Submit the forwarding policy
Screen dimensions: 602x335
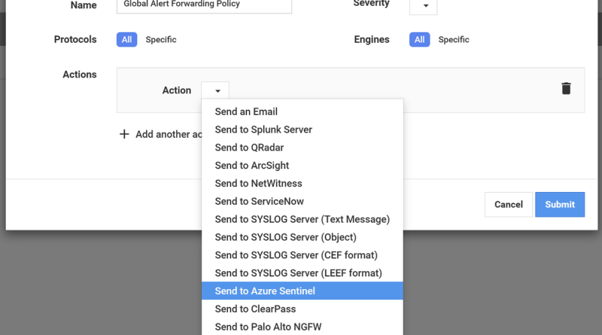point(560,204)
